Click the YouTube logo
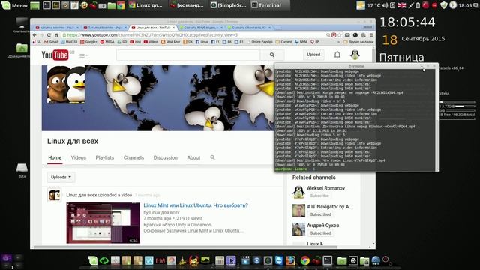480x270 pixels. [x=55, y=55]
